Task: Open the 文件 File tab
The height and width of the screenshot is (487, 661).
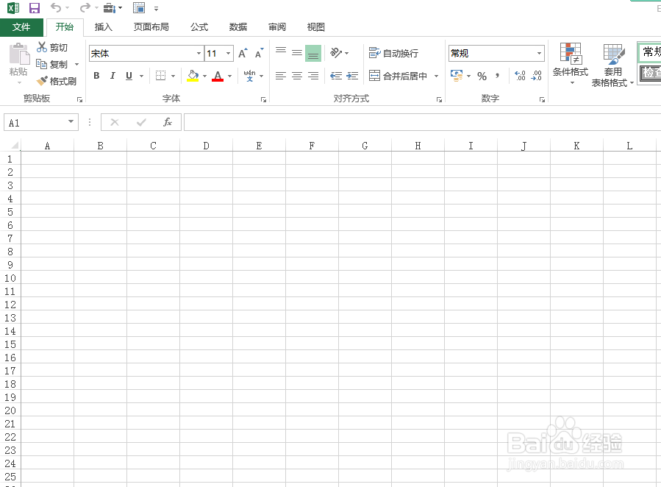Action: (21, 27)
